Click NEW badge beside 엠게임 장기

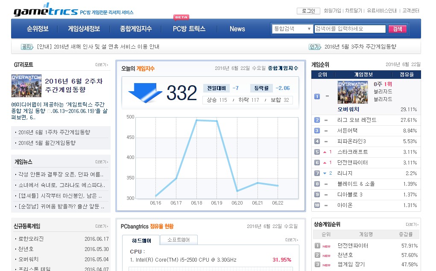(x=326, y=265)
